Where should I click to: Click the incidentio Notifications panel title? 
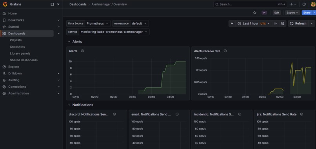(x=214, y=114)
